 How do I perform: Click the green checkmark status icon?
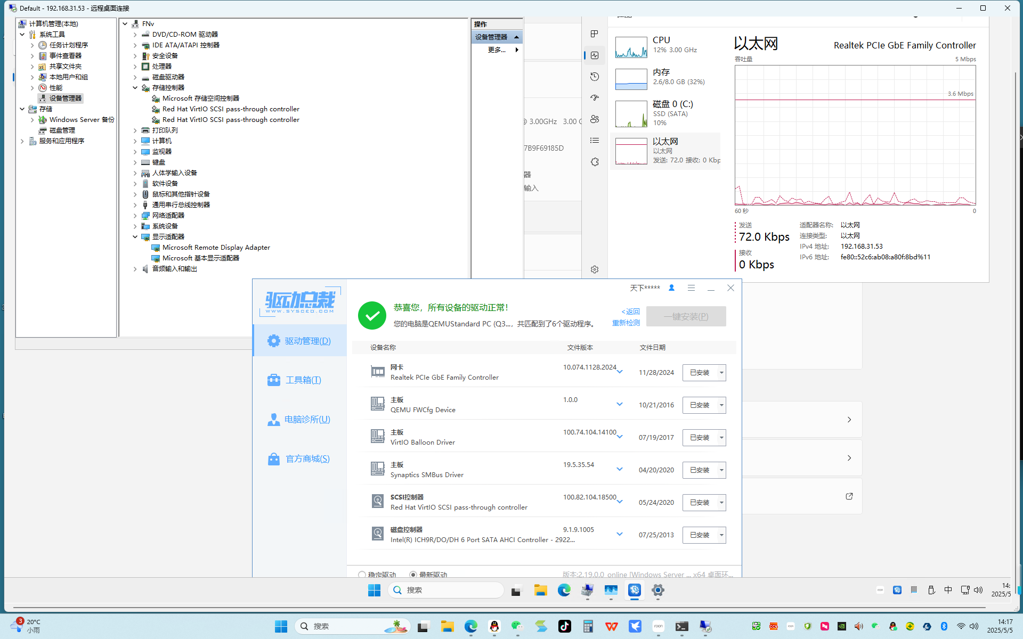372,315
